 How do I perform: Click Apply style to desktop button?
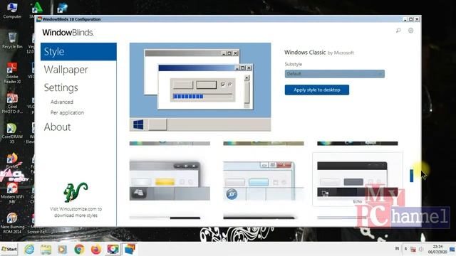pyautogui.click(x=316, y=90)
